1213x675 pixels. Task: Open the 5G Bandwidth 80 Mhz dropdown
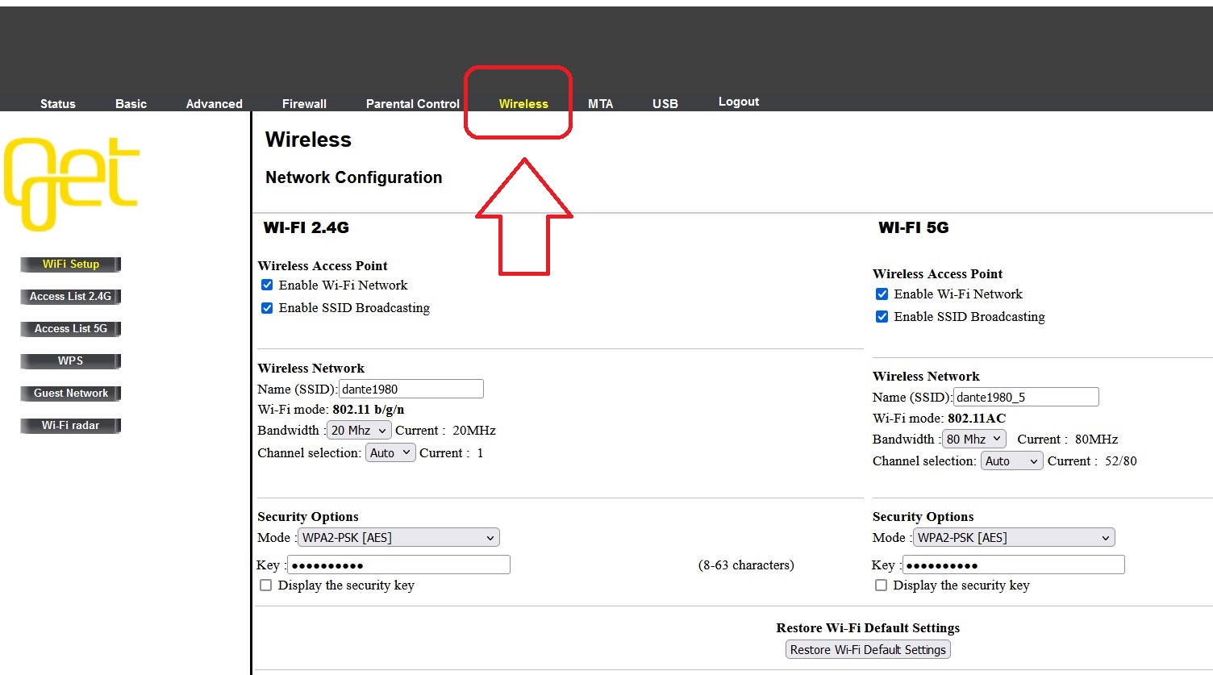tap(973, 440)
